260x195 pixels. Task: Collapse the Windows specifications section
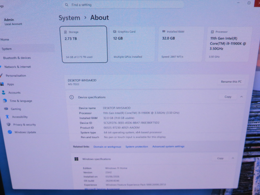point(233,158)
